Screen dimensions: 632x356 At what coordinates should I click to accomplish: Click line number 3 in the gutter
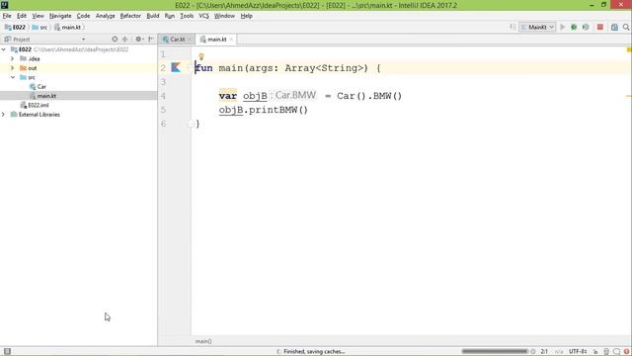pos(163,82)
